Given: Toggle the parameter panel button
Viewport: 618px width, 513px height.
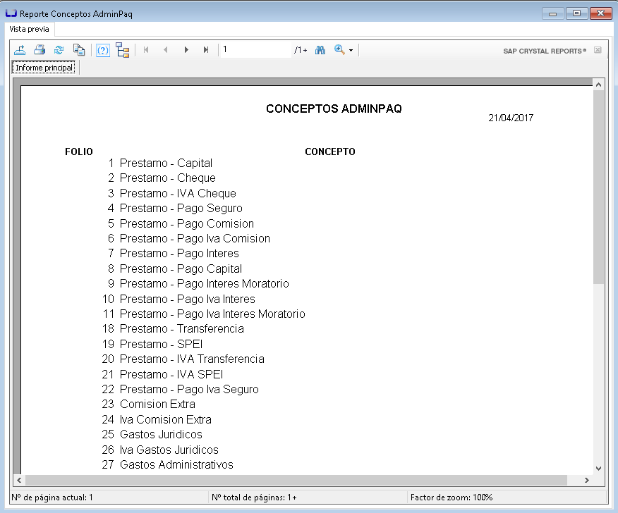Looking at the screenshot, I should [103, 51].
